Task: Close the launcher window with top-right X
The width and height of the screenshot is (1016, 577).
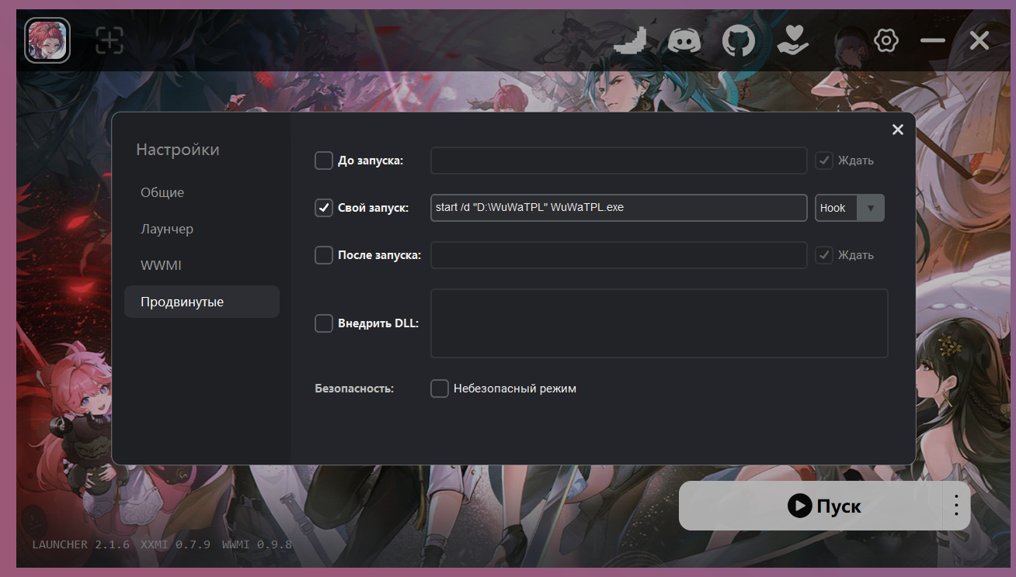Action: [979, 40]
